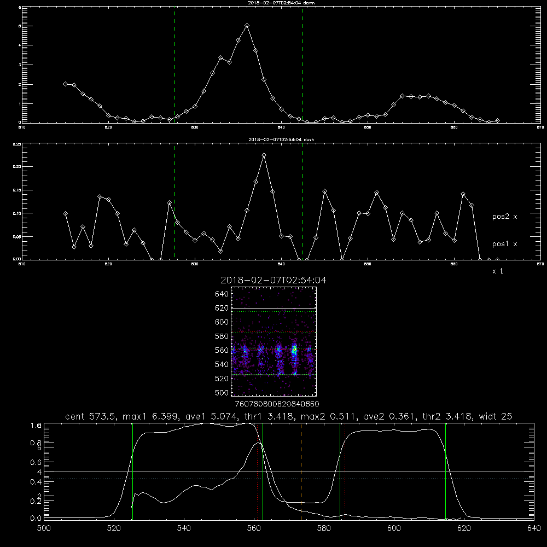
Task: Click the spectrogram x-axis label string 760780800820840860
Action: point(277,404)
